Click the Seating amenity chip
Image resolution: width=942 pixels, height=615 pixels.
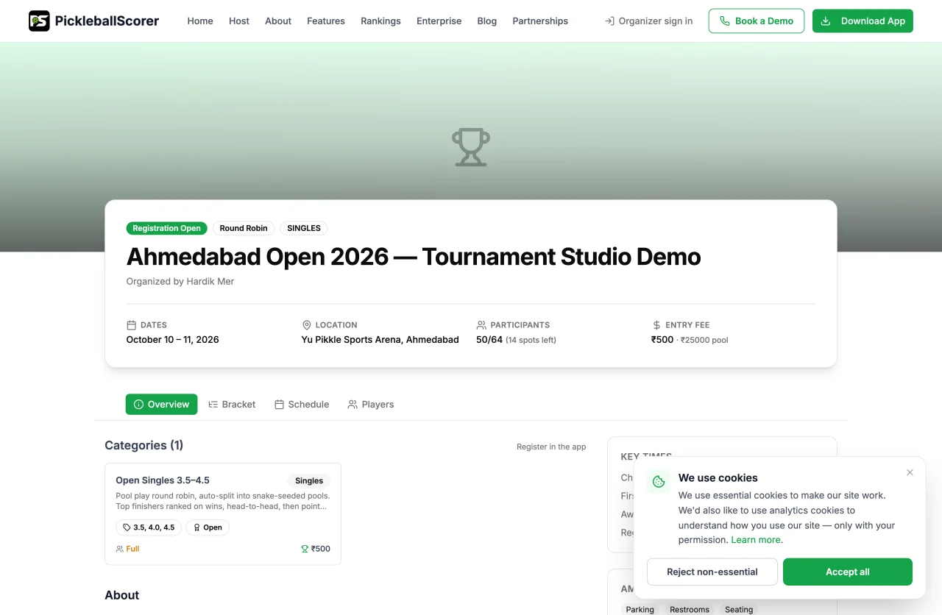pos(739,609)
